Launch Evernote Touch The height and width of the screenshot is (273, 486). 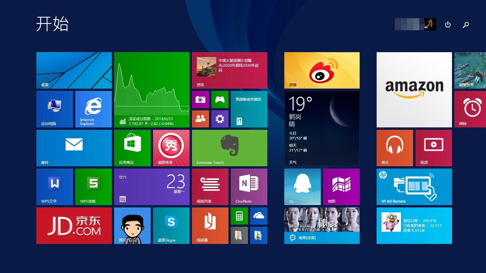coord(229,148)
